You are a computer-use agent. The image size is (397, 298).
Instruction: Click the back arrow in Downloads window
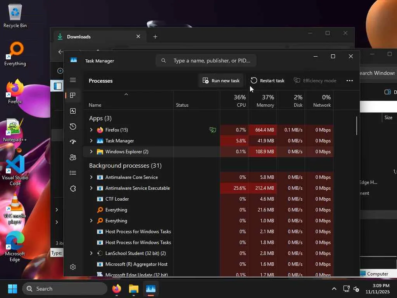click(x=60, y=52)
